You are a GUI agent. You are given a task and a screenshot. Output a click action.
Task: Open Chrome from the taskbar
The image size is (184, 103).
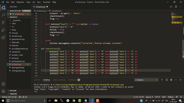click(x=74, y=100)
